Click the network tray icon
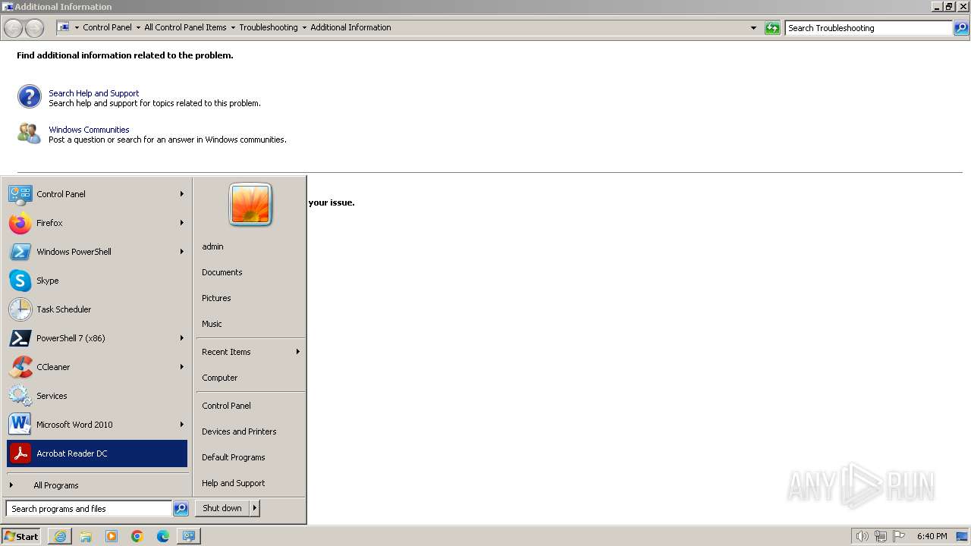 [x=881, y=536]
